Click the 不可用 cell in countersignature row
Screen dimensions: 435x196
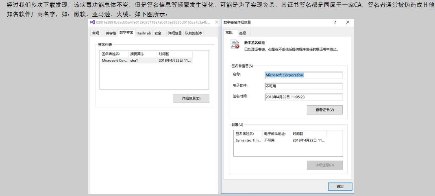point(269,140)
